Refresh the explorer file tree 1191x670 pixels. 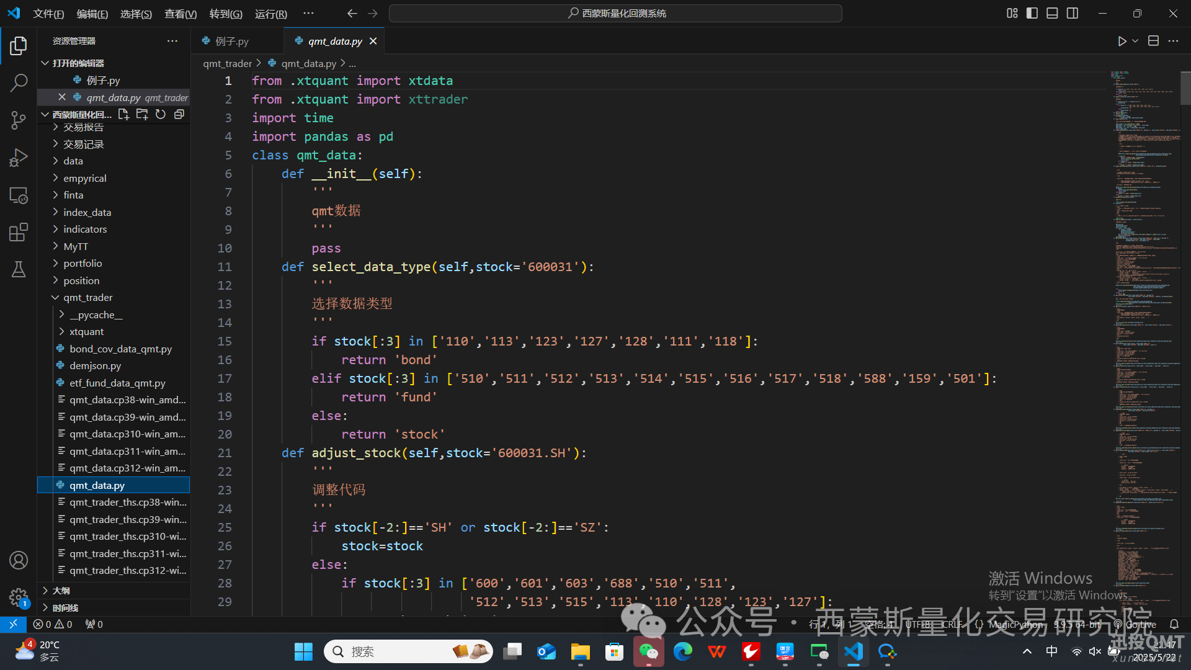point(161,114)
